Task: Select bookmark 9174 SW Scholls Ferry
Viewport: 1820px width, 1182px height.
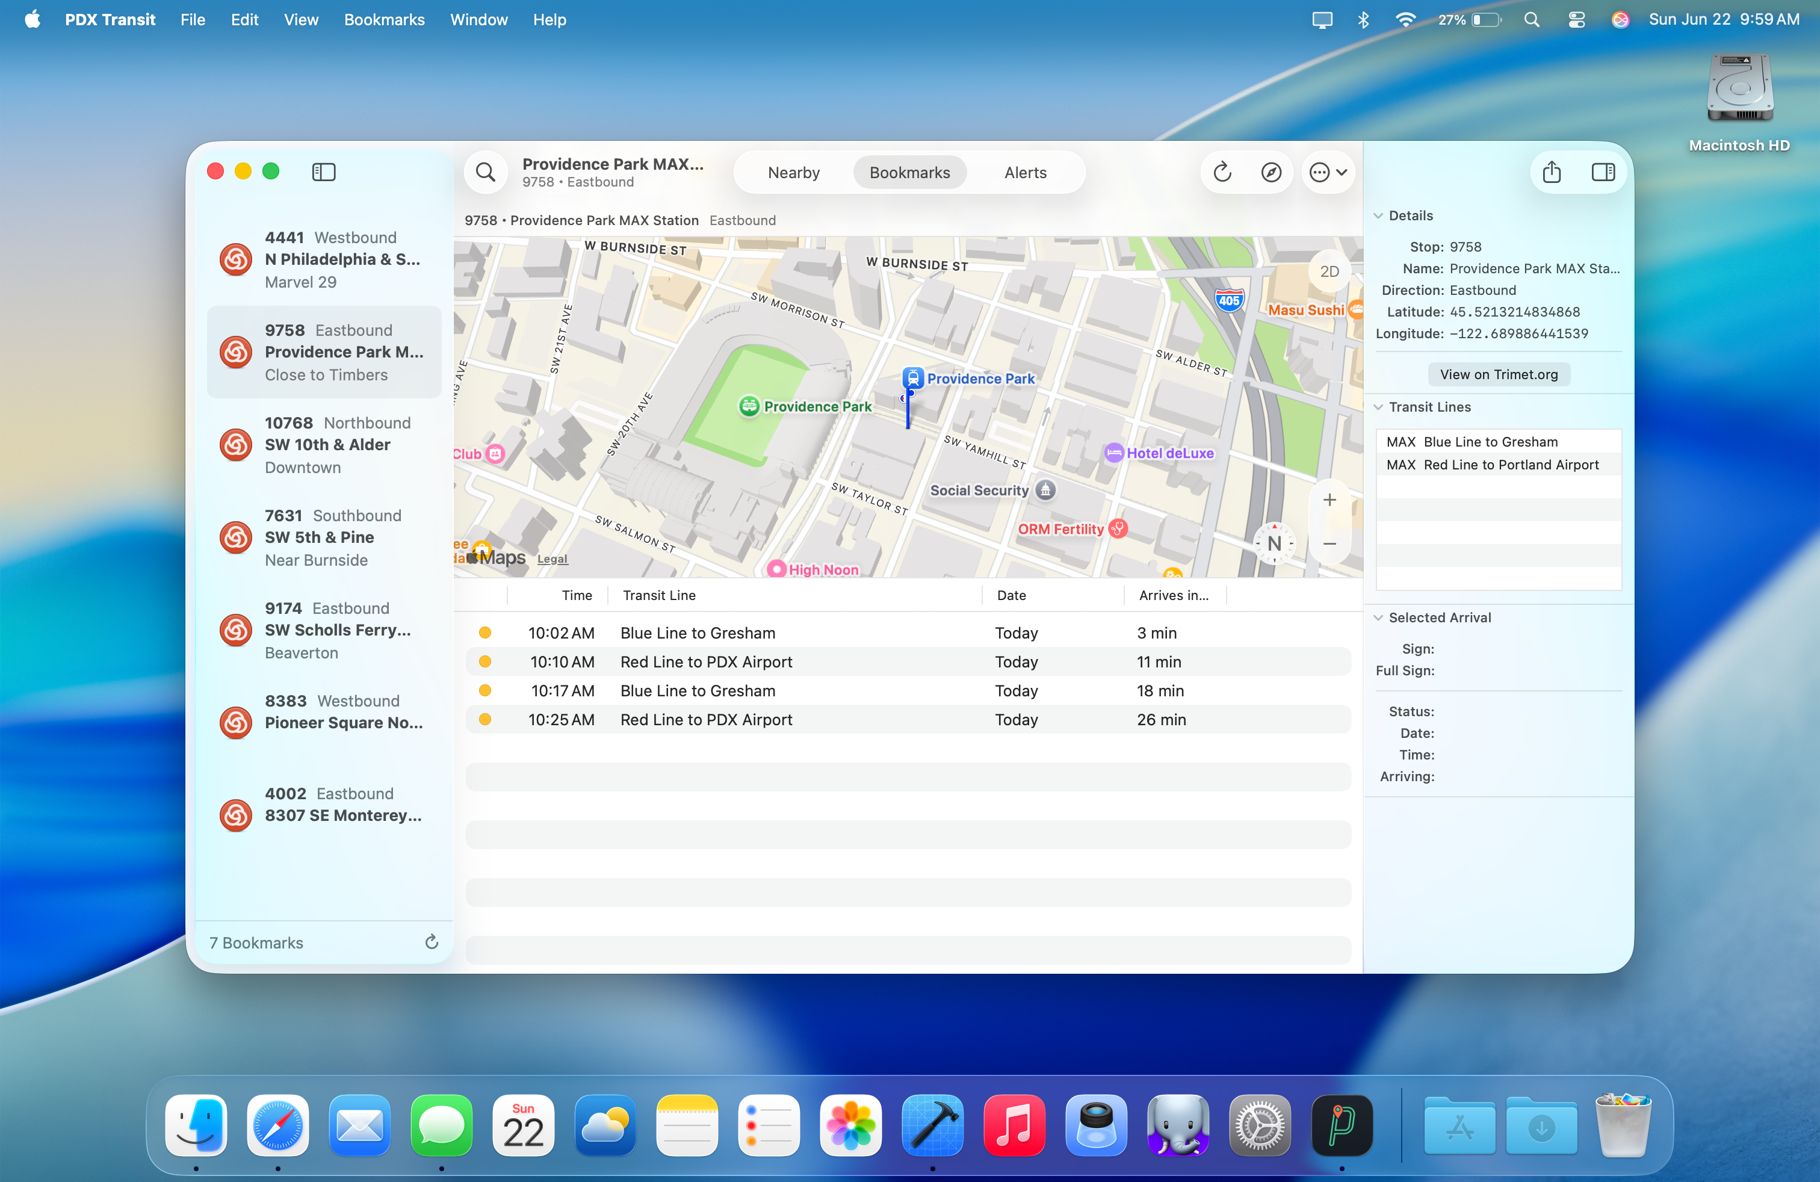Action: coord(324,630)
